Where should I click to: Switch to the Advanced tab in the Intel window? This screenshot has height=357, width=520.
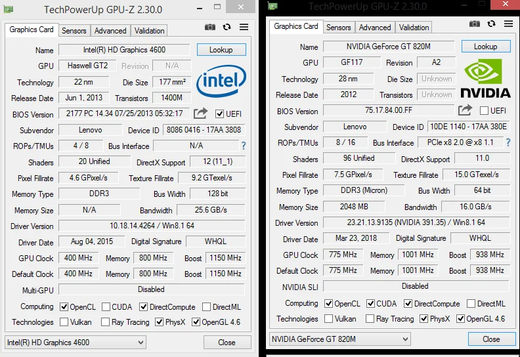(x=110, y=31)
